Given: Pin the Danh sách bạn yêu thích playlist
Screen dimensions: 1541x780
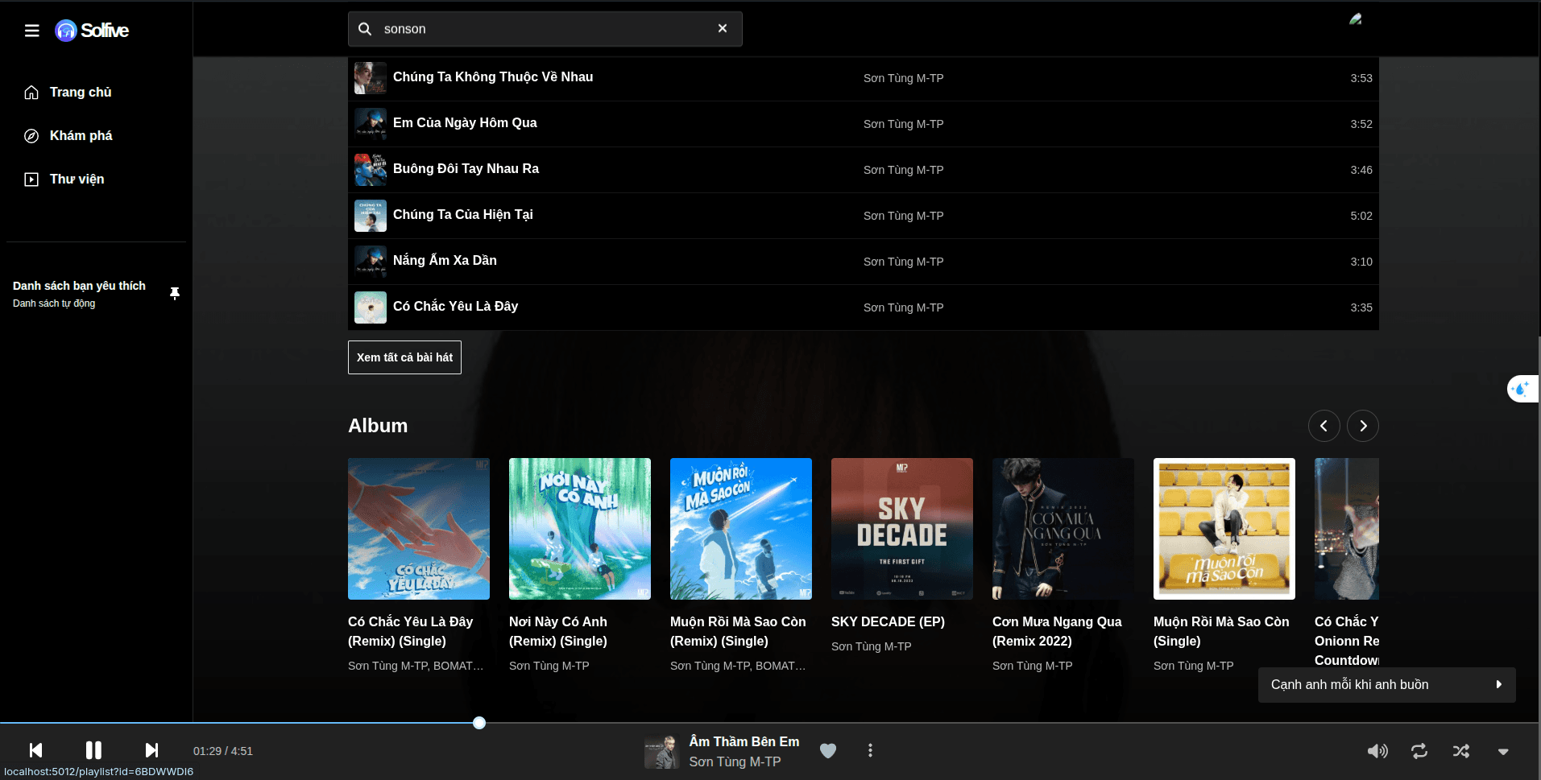Looking at the screenshot, I should pyautogui.click(x=175, y=293).
